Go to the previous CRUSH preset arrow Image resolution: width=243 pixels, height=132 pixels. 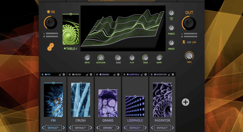[70, 128]
